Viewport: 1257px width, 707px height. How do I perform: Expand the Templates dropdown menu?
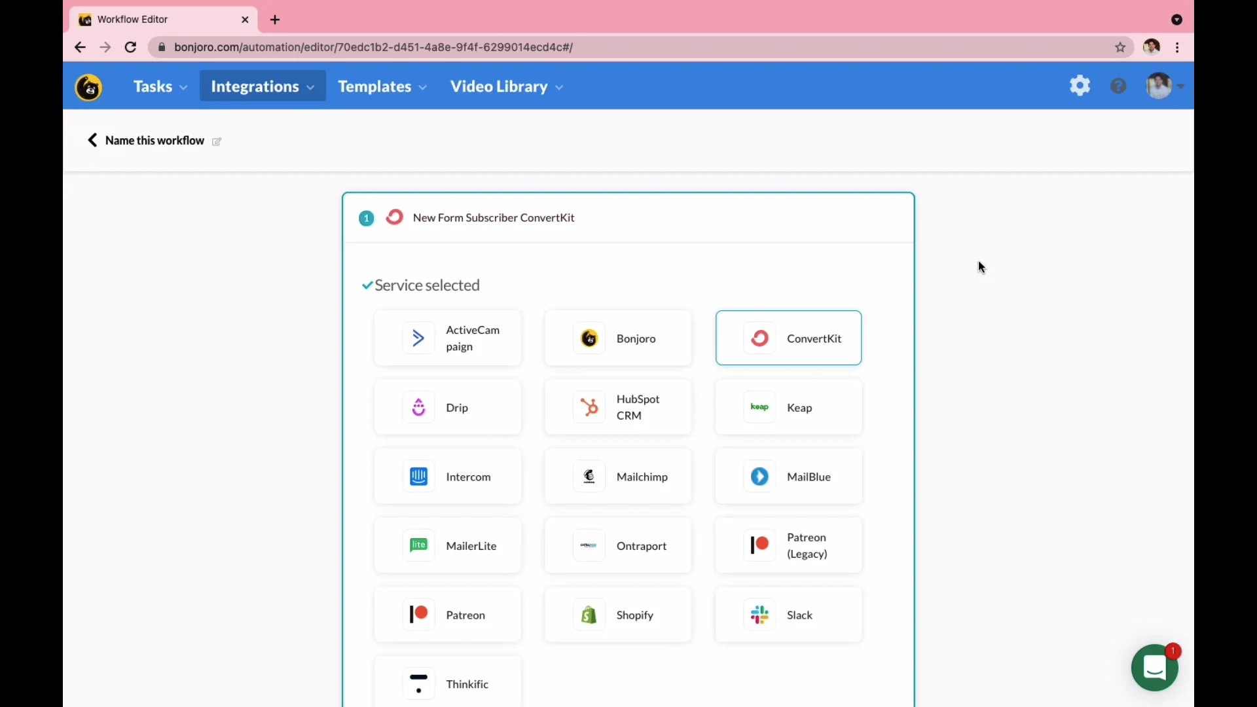click(x=382, y=86)
